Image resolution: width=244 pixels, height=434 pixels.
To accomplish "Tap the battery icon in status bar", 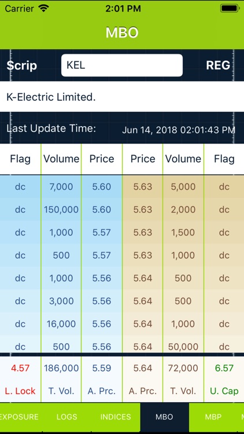I will click(x=230, y=8).
